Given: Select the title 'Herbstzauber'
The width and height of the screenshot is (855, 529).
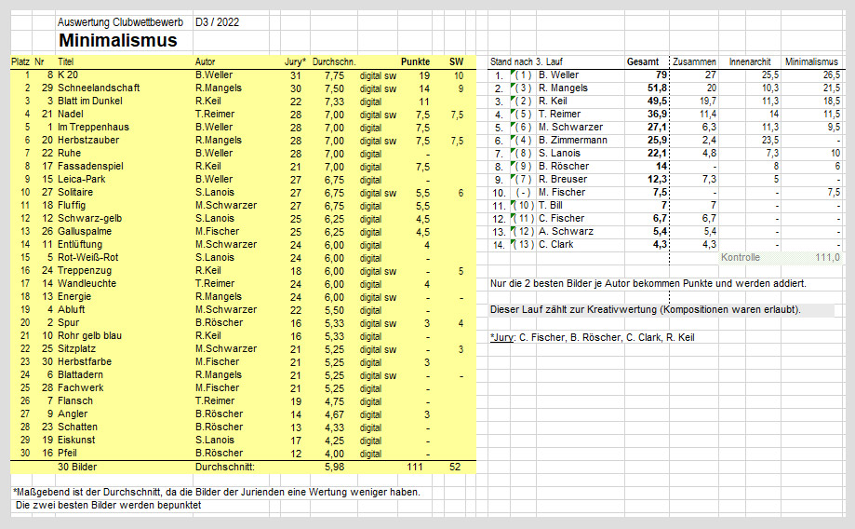Looking at the screenshot, I should click(x=88, y=141).
